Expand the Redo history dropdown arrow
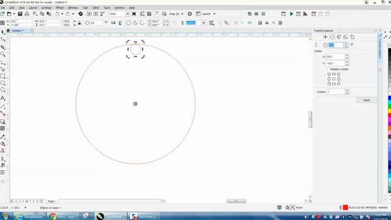Viewport: 391px width, 220px height. pyautogui.click(x=73, y=14)
